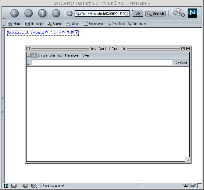Select the Warnings filter in console
This screenshot has height=190, width=204.
pyautogui.click(x=56, y=55)
